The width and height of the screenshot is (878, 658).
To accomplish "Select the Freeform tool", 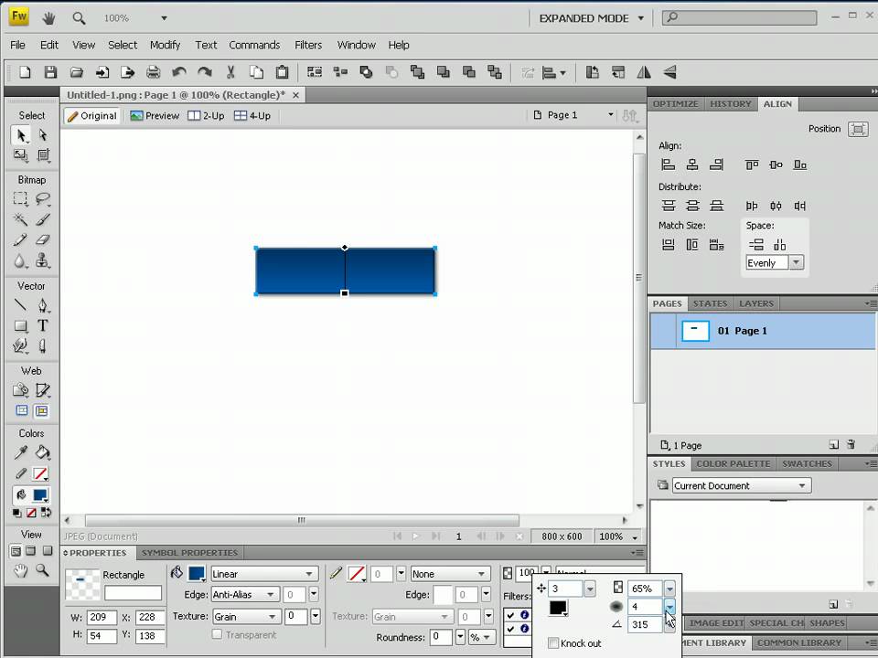I will pos(21,346).
